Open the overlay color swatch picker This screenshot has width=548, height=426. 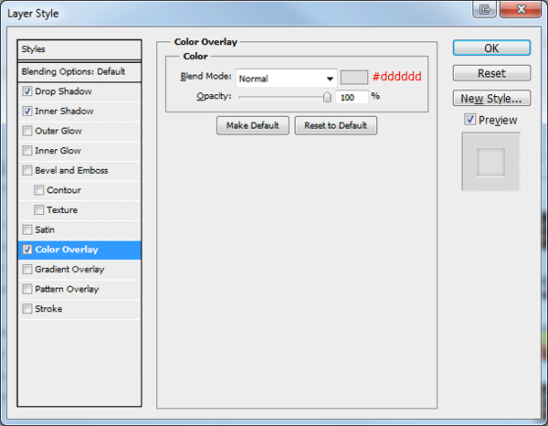(x=354, y=78)
